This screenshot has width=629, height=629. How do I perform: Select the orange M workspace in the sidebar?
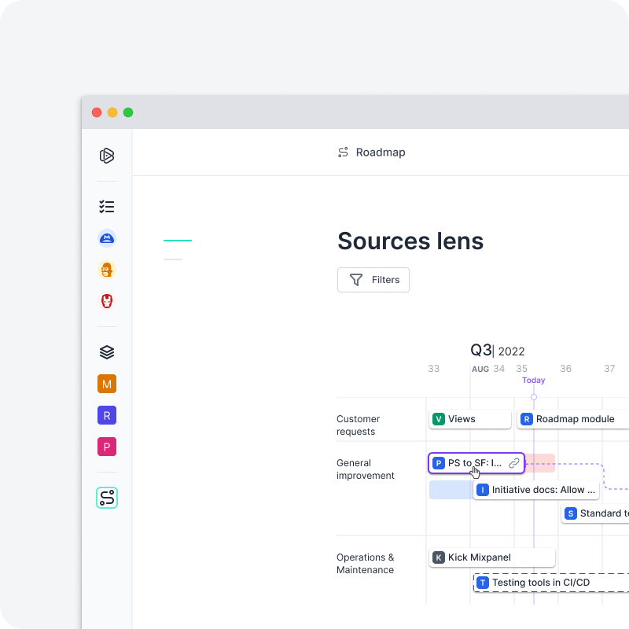coord(106,383)
